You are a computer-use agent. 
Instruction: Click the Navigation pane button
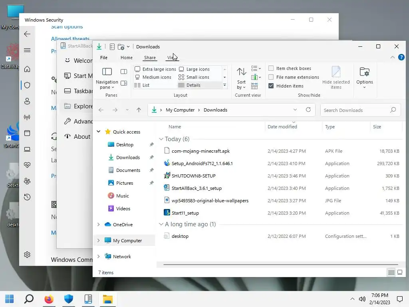107,78
